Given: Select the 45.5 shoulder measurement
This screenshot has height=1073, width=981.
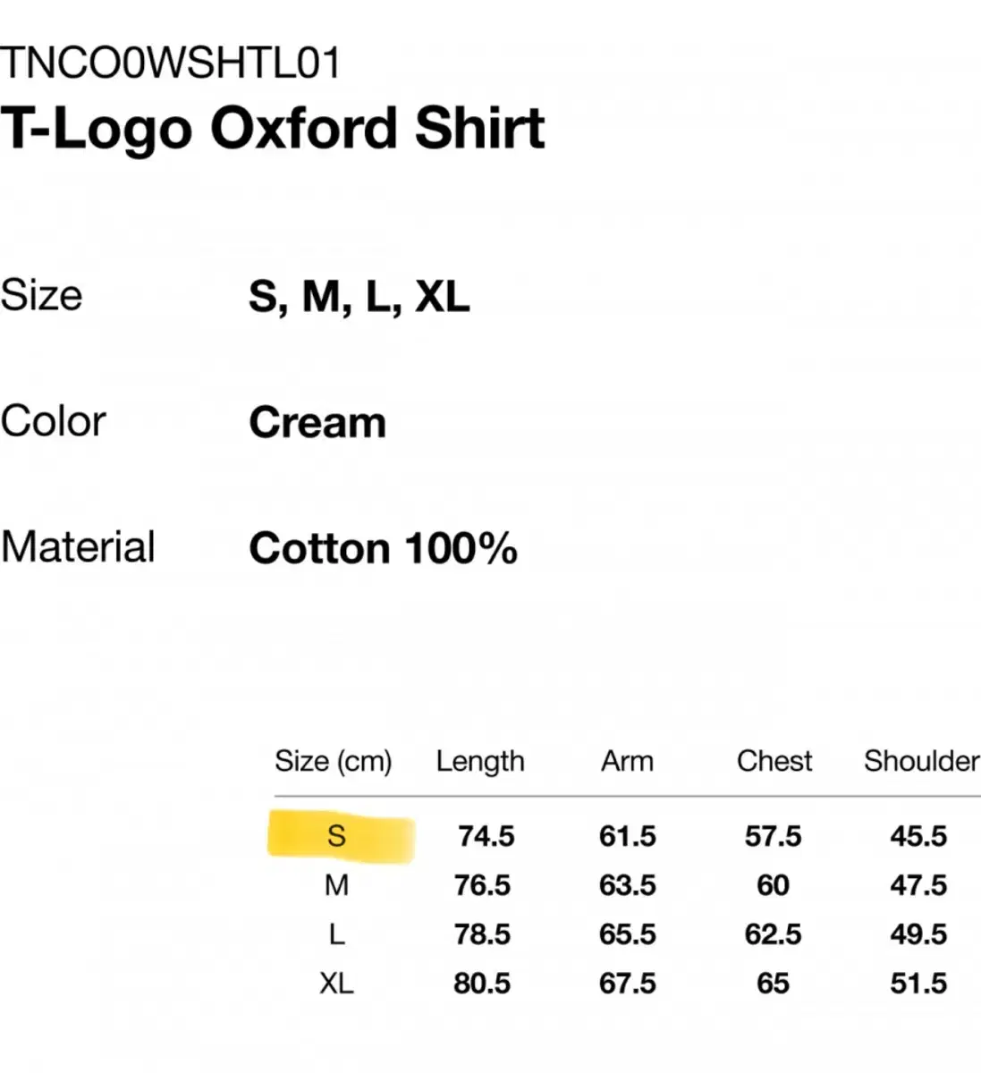Looking at the screenshot, I should (x=918, y=836).
